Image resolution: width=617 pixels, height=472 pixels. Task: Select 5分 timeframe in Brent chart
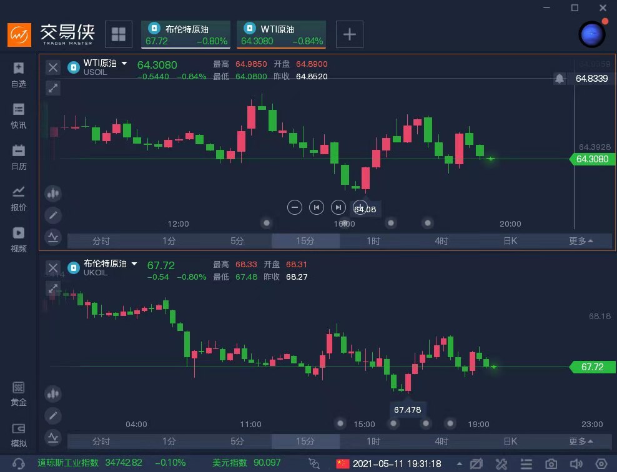[x=237, y=441]
